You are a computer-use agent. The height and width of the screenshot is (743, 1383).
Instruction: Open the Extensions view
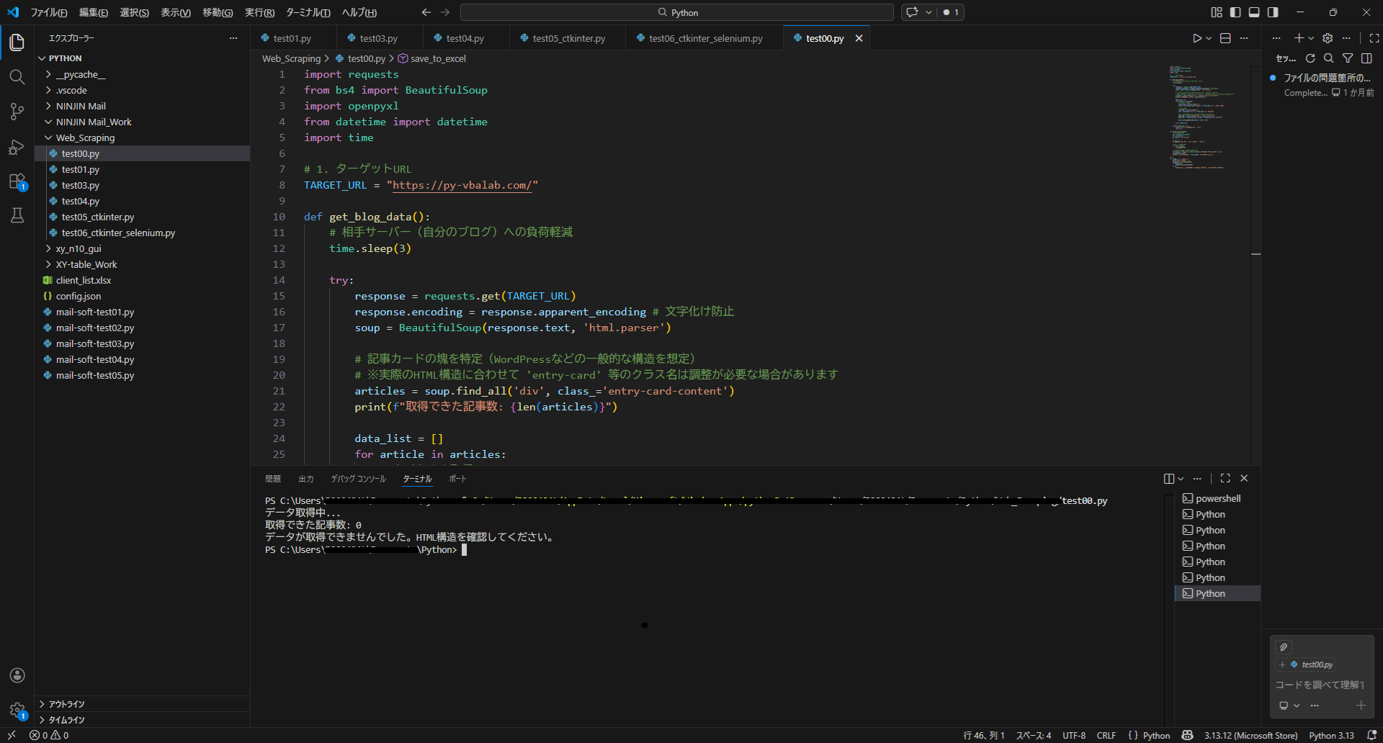coord(17,181)
